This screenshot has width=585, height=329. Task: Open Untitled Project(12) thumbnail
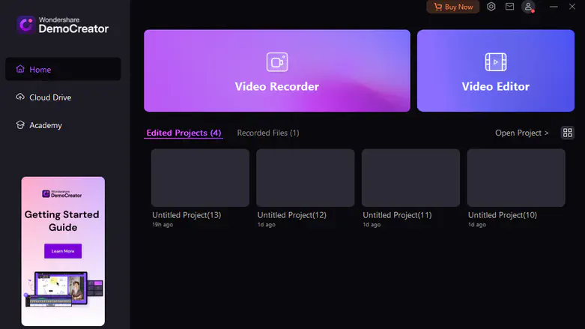tap(305, 178)
